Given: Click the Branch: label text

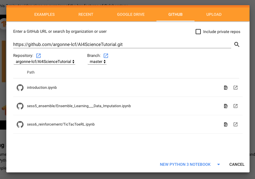Looking at the screenshot, I should pos(94,56).
